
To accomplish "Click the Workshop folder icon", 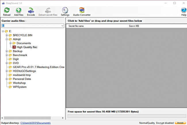I will (x=10, y=83).
